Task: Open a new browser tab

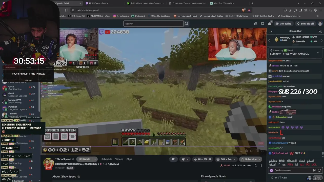Action: [x=252, y=3]
